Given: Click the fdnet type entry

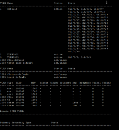Looking at the screenshot, I should point(11,103).
